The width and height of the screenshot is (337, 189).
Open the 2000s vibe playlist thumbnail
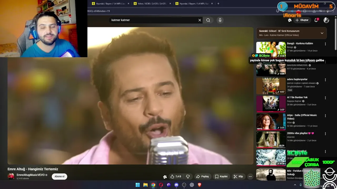(x=271, y=139)
